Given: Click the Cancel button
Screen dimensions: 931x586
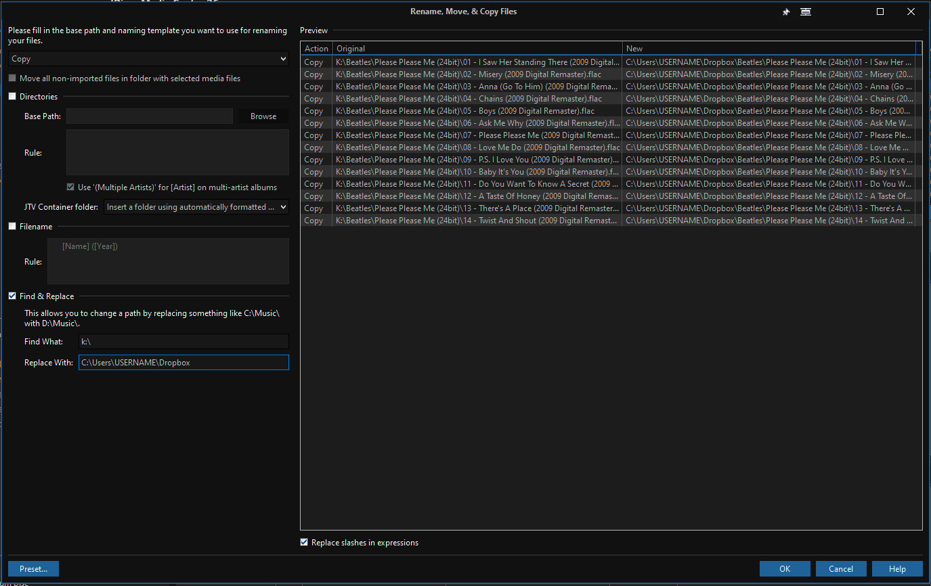Looking at the screenshot, I should (x=841, y=569).
